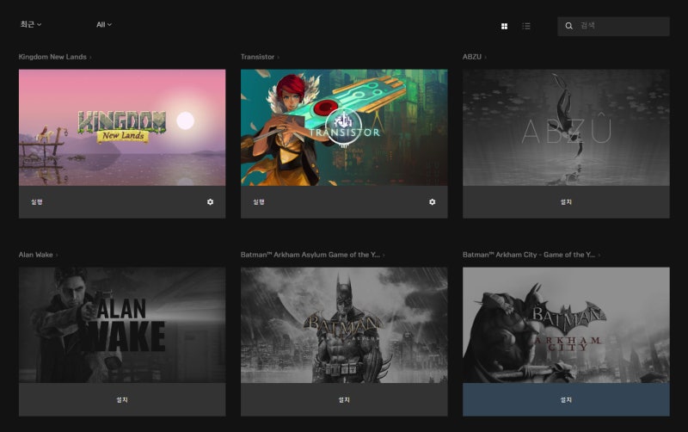The height and width of the screenshot is (432, 688).
Task: Install ABZU with 설치 button
Action: coord(566,202)
